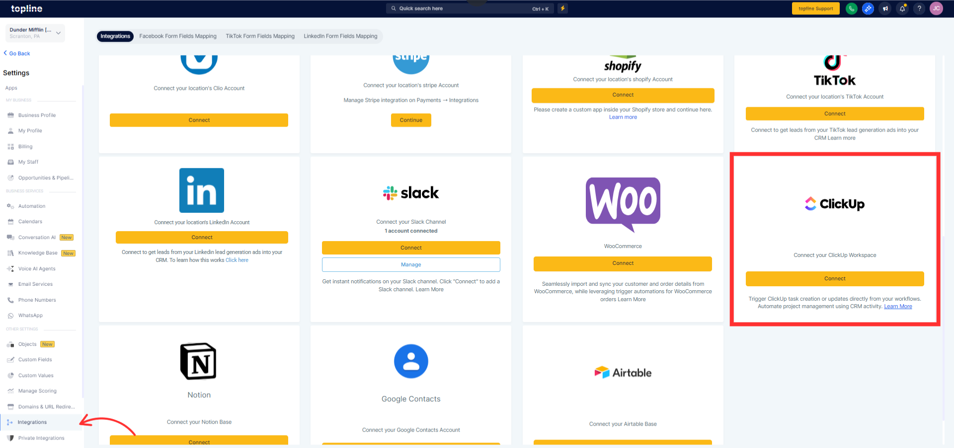Screen dimensions: 954x448
Task: Switch to LinkedIn Form Fields Mapping tab
Action: pyautogui.click(x=340, y=36)
